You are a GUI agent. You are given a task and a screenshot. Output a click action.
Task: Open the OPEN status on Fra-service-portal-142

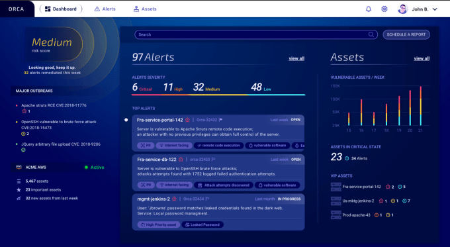296,120
